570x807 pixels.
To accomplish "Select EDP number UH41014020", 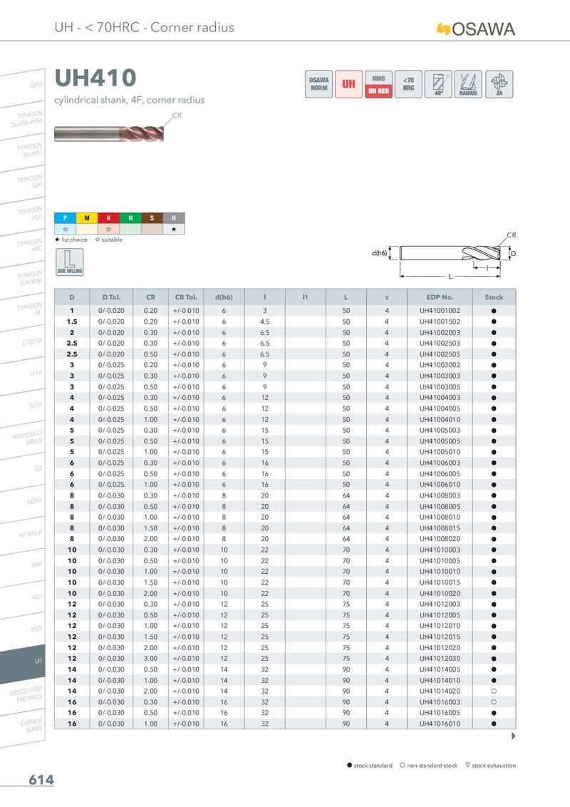I will tap(440, 692).
